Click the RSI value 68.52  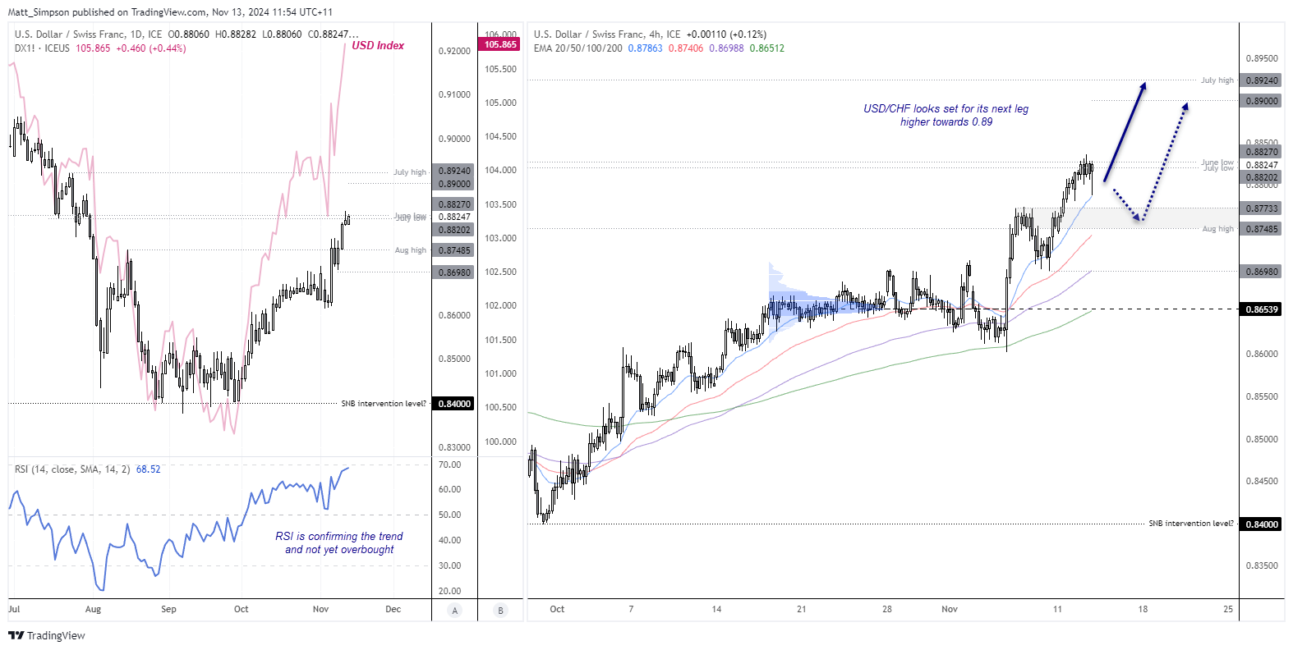click(149, 469)
